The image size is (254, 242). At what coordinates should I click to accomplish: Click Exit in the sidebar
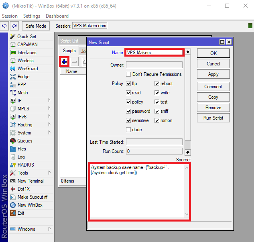click(31, 213)
